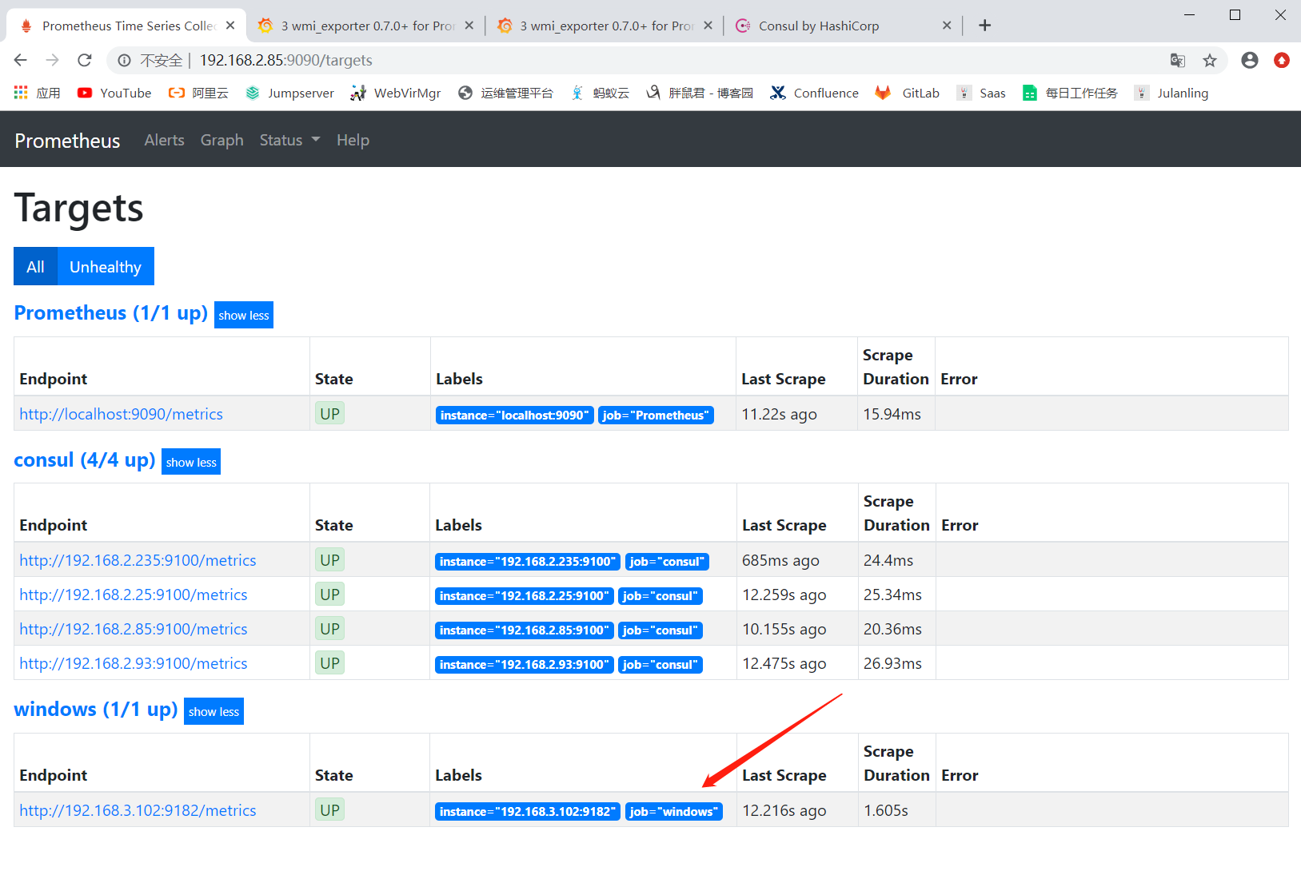Select the All targets filter

35,267
